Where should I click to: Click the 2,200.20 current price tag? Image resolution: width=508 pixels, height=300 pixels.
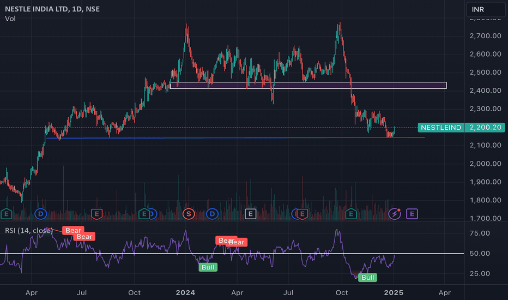point(485,128)
